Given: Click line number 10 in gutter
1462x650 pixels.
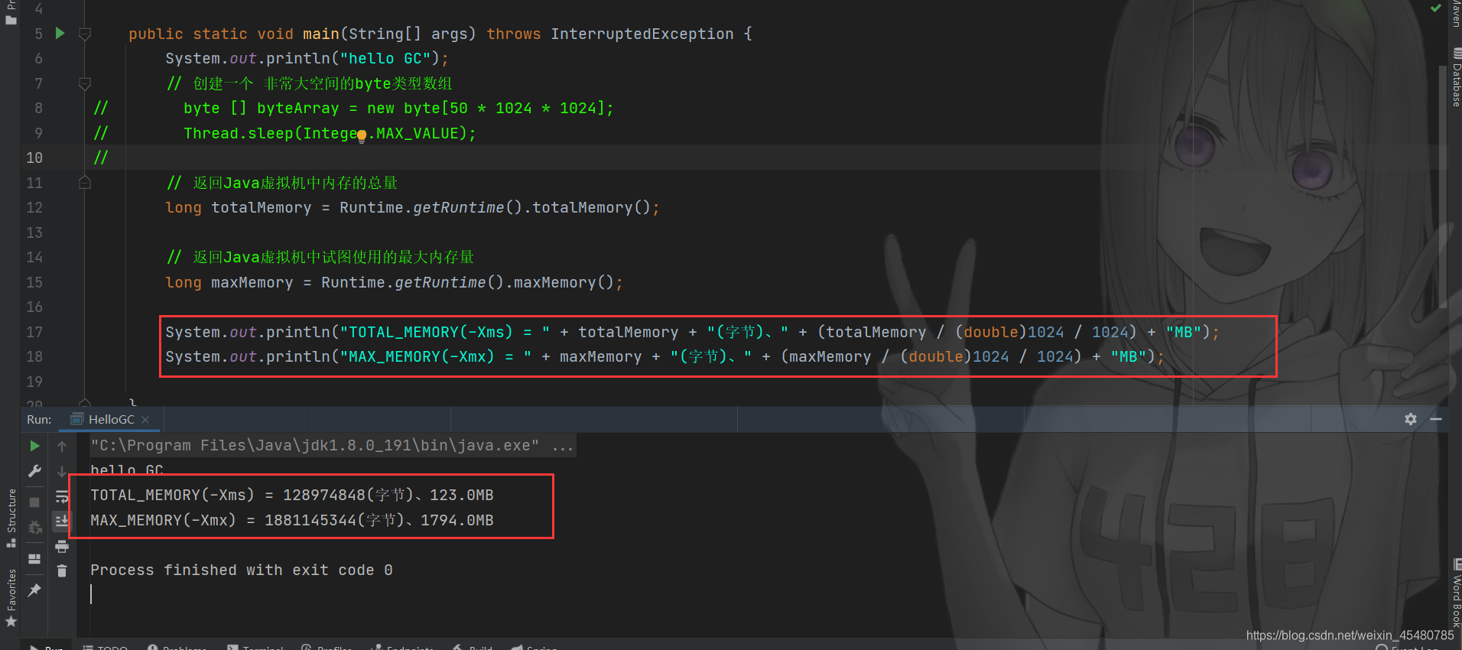Looking at the screenshot, I should coord(34,158).
